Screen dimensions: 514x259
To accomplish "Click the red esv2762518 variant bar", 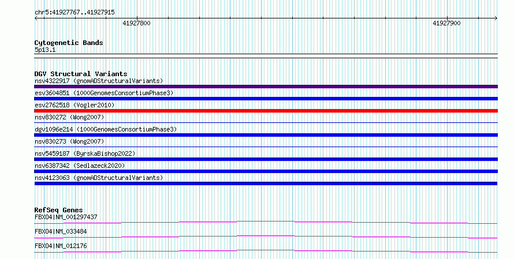I will click(x=266, y=111).
